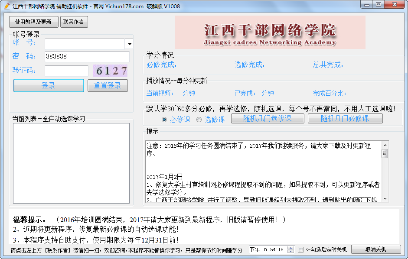Click the up arrow on the time stepper
Image resolution: width=408 pixels, height=259 pixels.
tap(291, 248)
